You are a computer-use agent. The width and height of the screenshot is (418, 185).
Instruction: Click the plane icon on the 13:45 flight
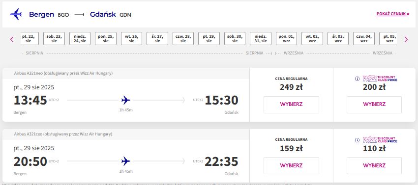(125, 101)
